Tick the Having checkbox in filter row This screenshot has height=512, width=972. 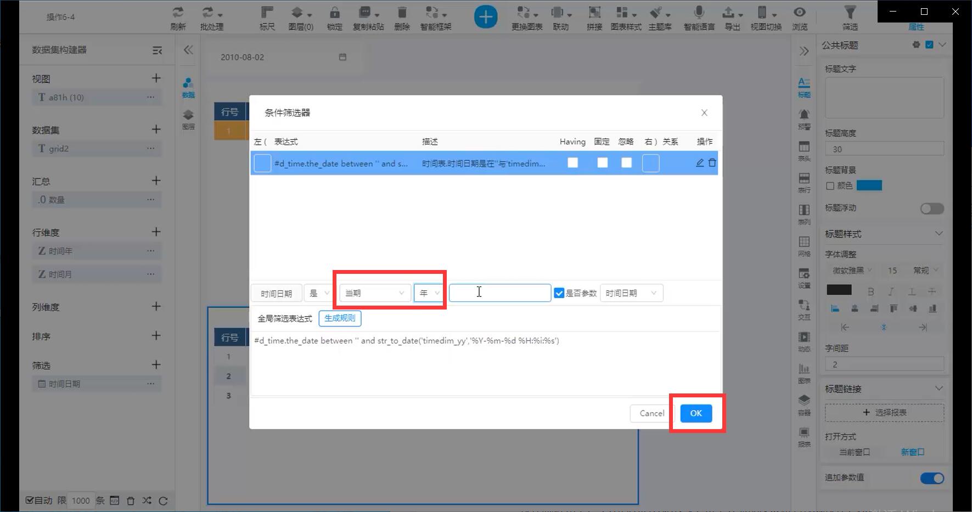pos(572,163)
